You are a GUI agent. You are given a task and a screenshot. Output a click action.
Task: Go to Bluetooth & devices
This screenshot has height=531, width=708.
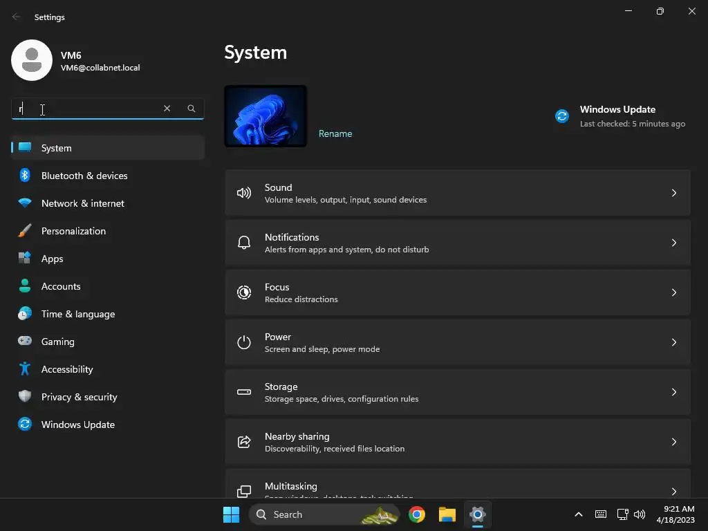(x=108, y=175)
